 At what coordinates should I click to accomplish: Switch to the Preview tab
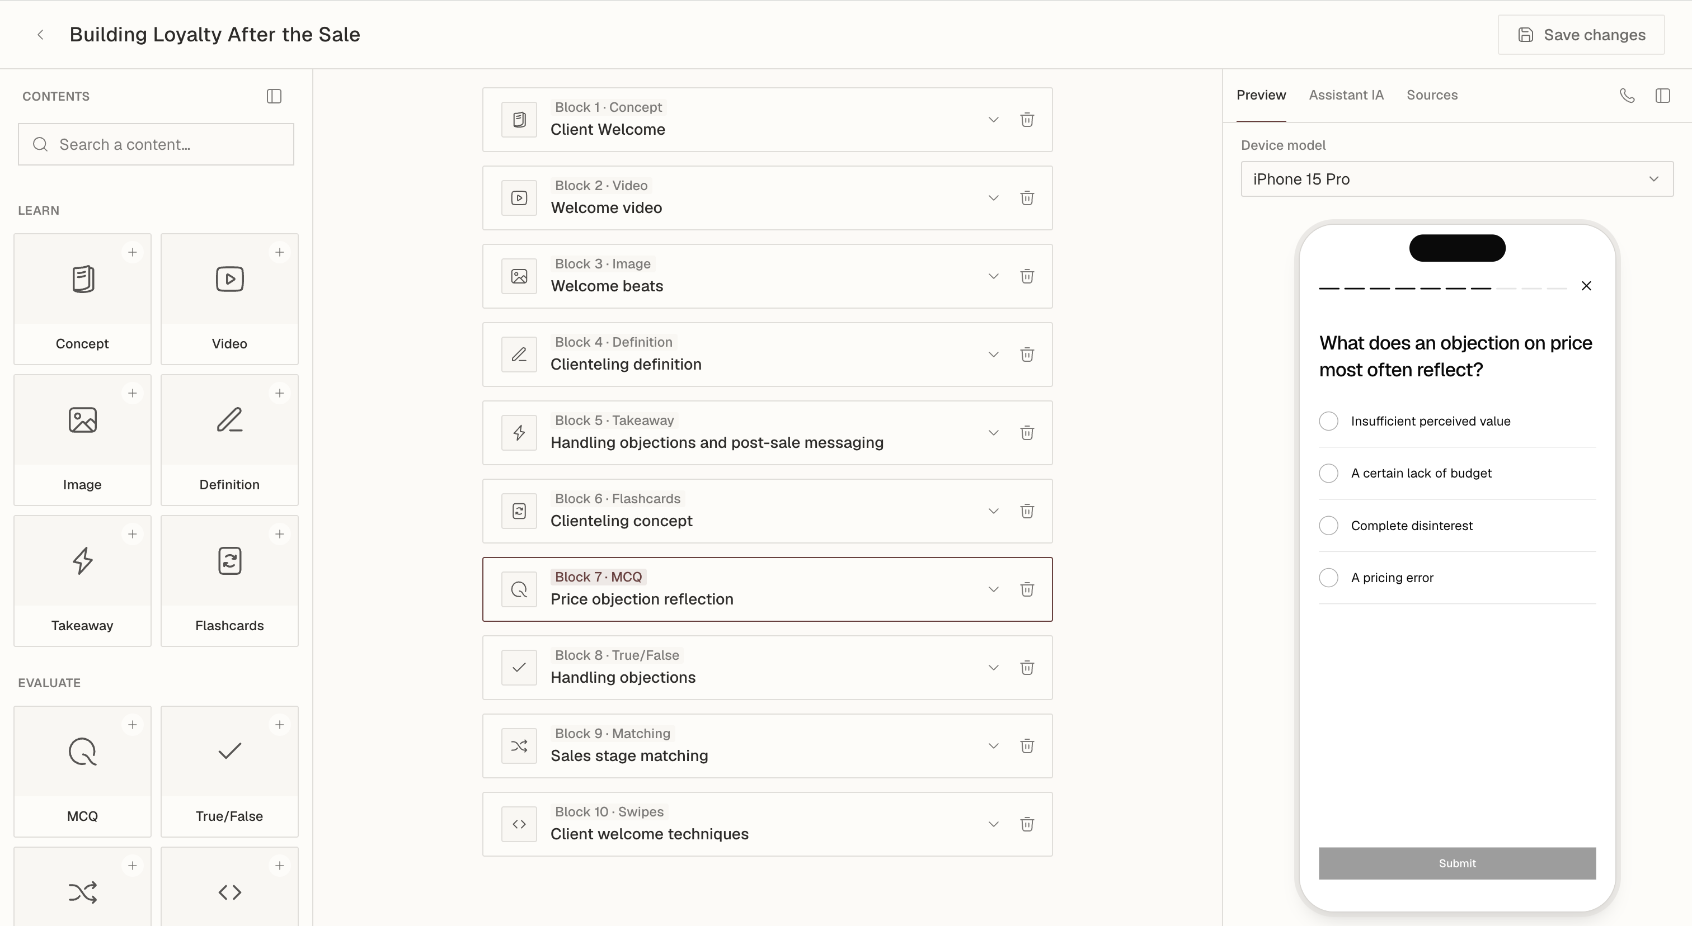tap(1261, 95)
